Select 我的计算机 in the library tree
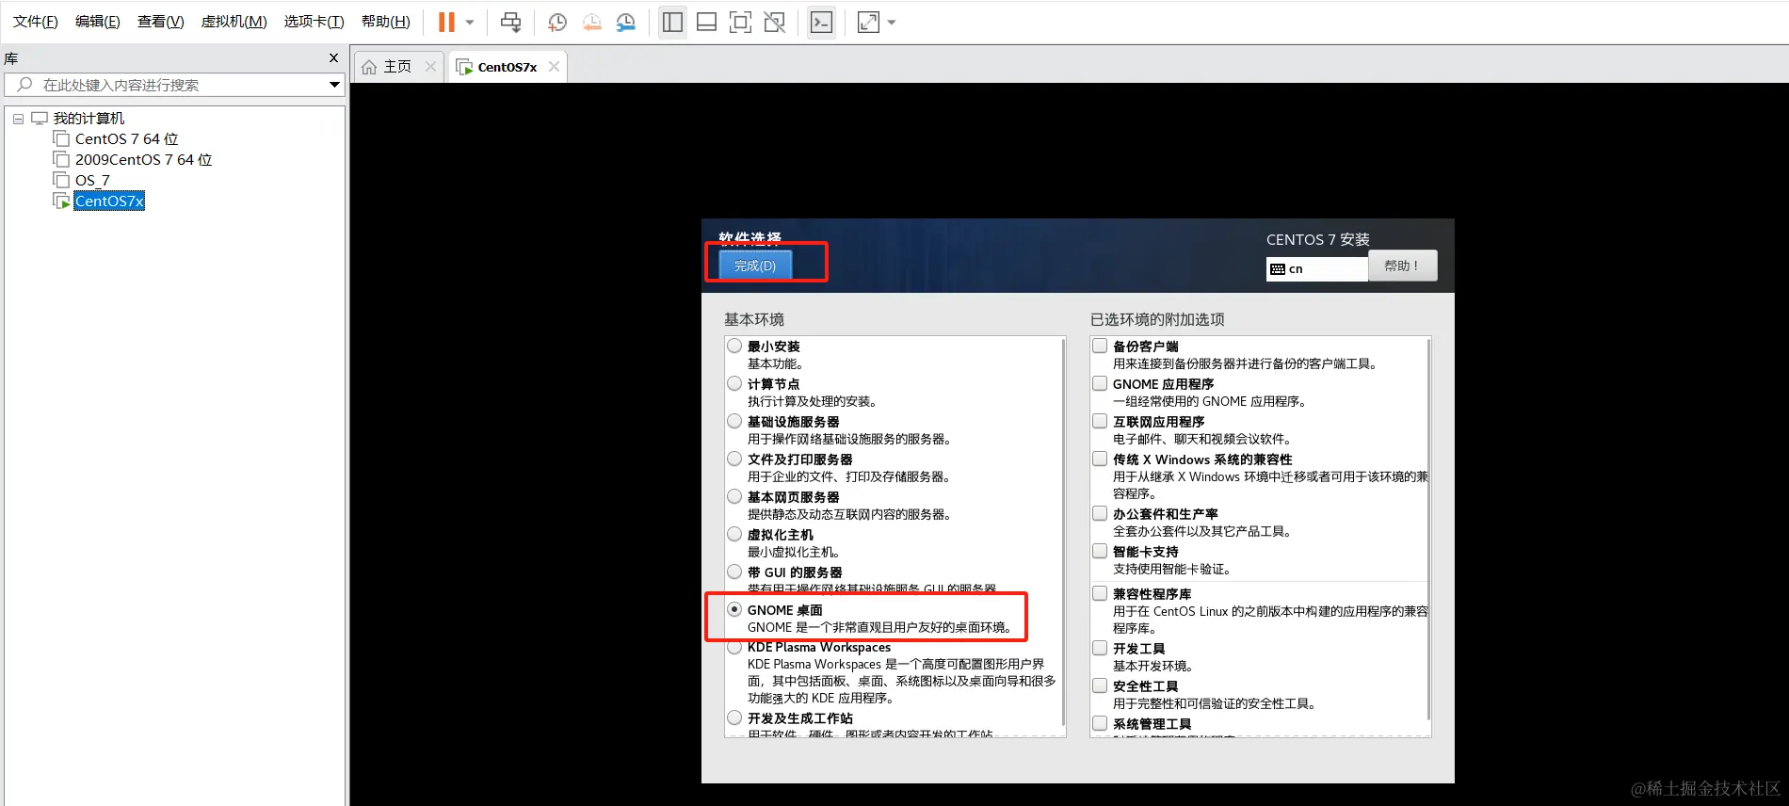This screenshot has width=1789, height=806. [x=89, y=119]
